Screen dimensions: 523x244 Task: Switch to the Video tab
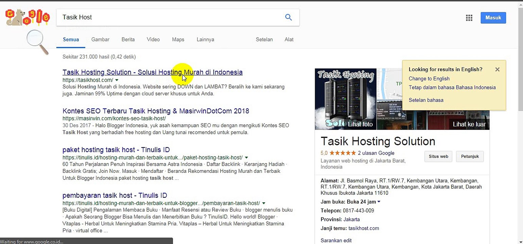click(153, 40)
